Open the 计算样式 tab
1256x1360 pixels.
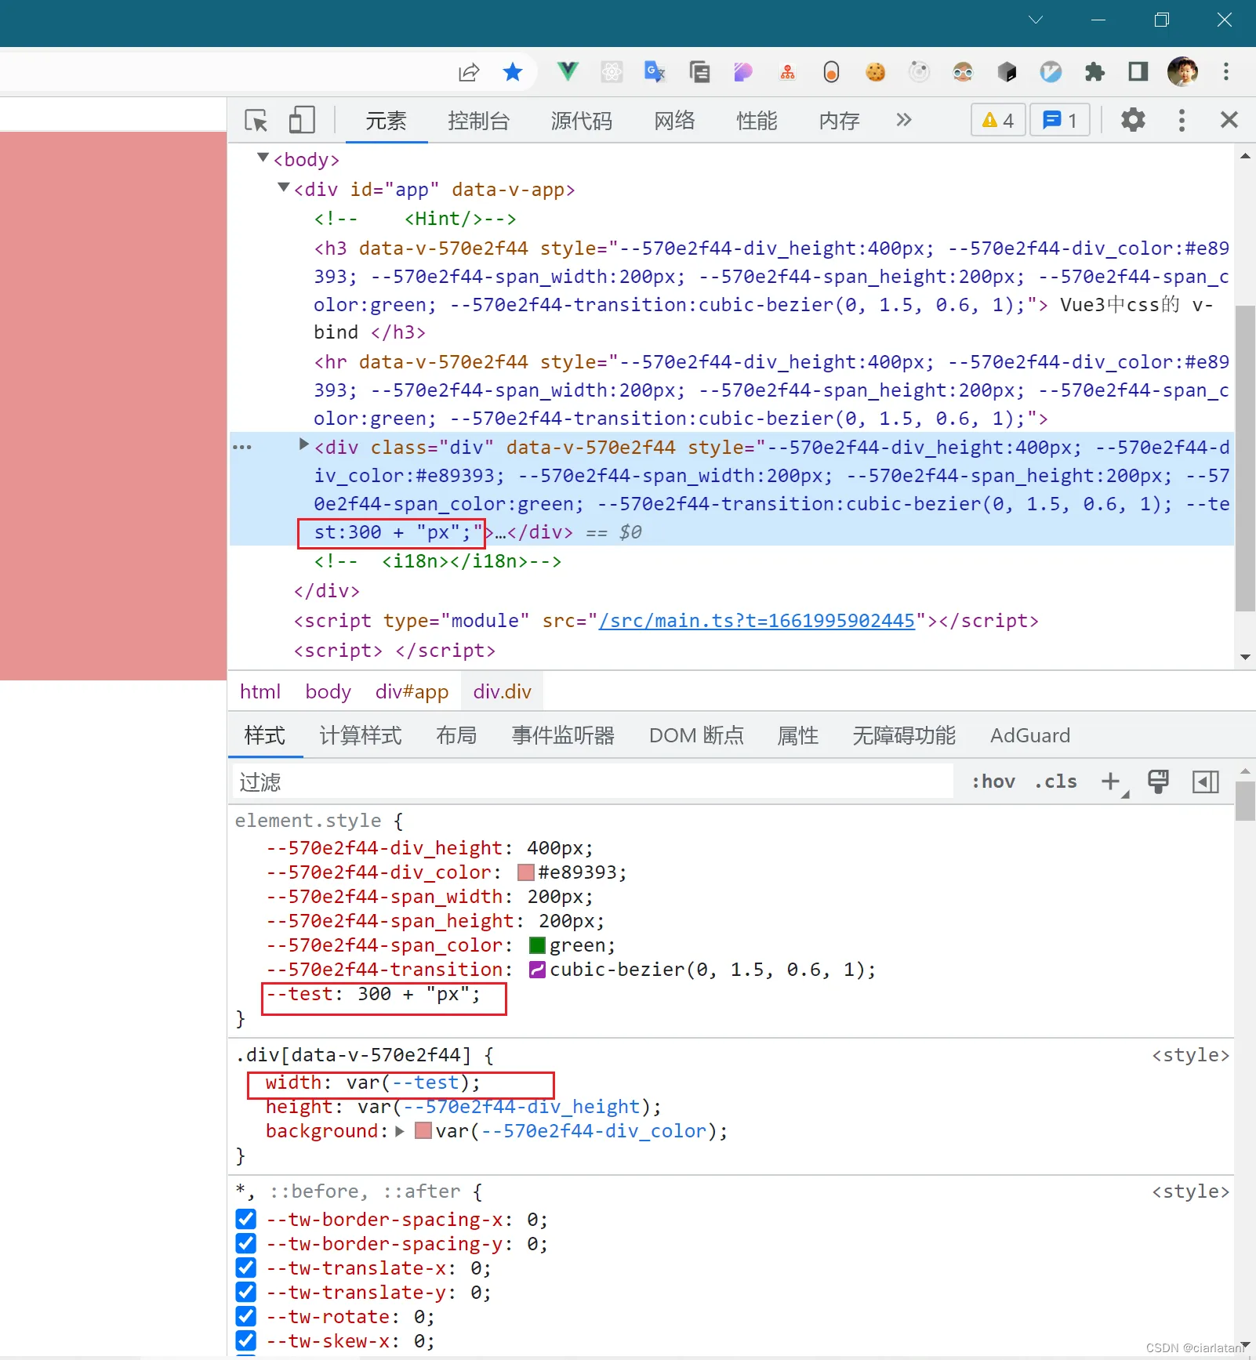pyautogui.click(x=361, y=735)
